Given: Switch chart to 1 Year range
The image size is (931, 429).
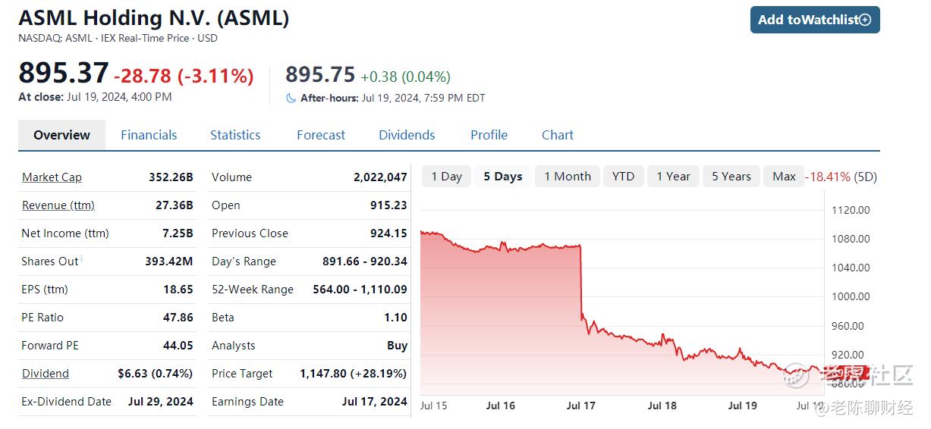Looking at the screenshot, I should [673, 177].
